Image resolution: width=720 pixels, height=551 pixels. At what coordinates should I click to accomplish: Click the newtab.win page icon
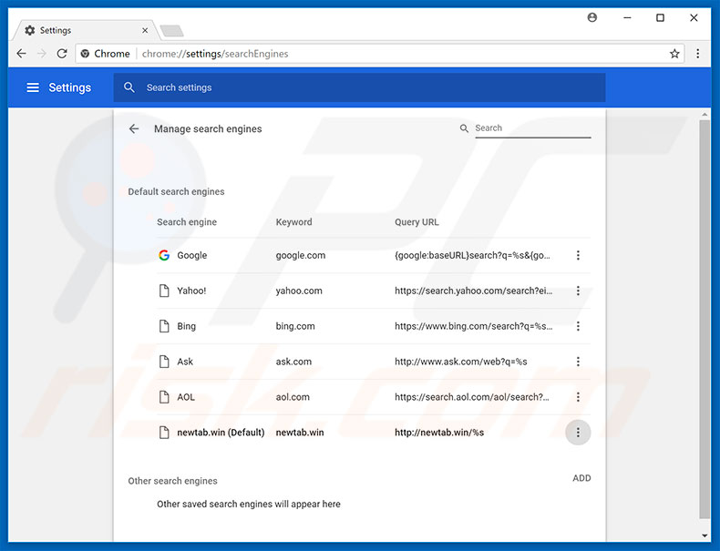coord(164,433)
